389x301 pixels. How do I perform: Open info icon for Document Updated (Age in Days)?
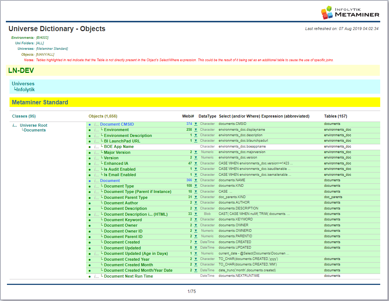(96, 254)
